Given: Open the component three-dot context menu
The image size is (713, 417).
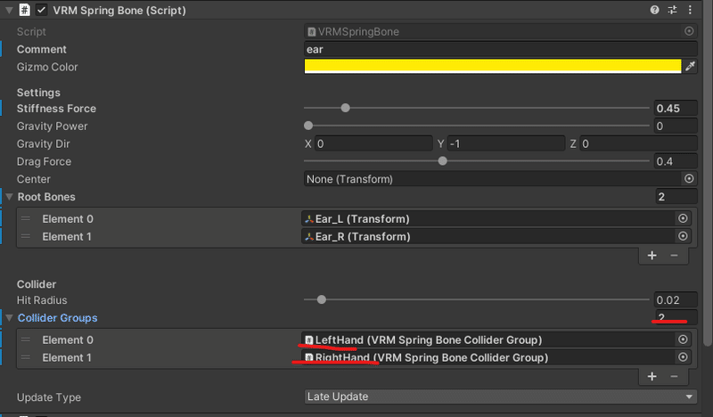Looking at the screenshot, I should (691, 10).
